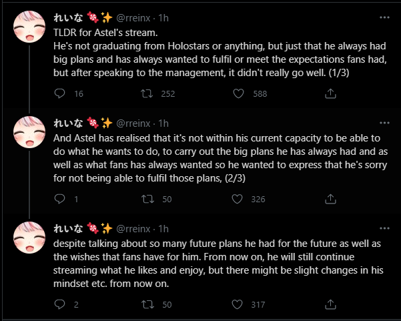
Task: Retweet the first tweet with 252 retweets
Action: (147, 93)
